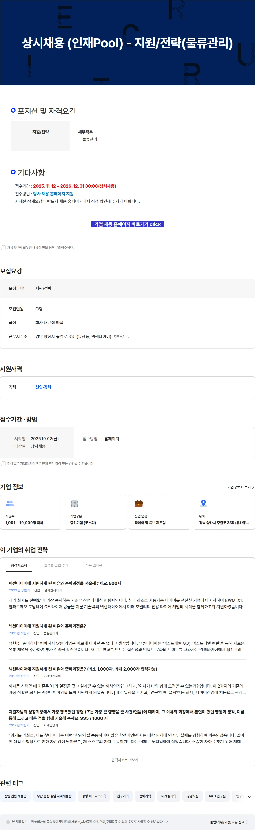Choose the 전략기획 tag

[145, 796]
